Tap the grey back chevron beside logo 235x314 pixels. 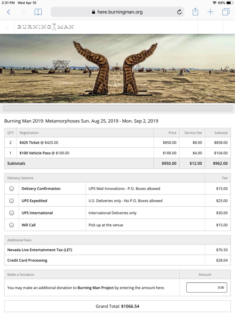click(x=7, y=27)
